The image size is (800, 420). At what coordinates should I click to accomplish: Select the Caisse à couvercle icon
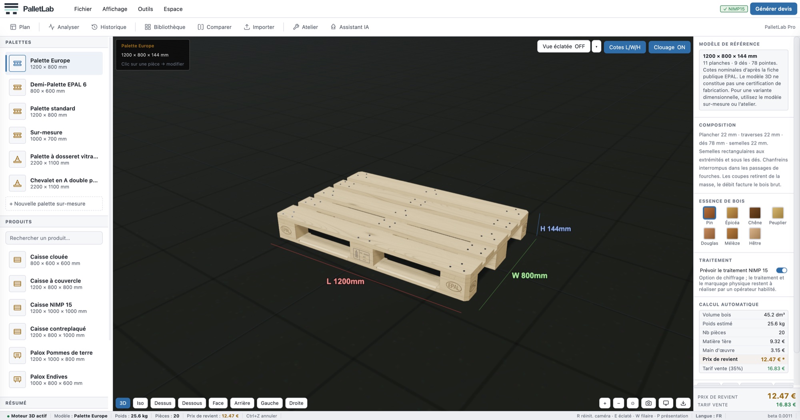[17, 284]
